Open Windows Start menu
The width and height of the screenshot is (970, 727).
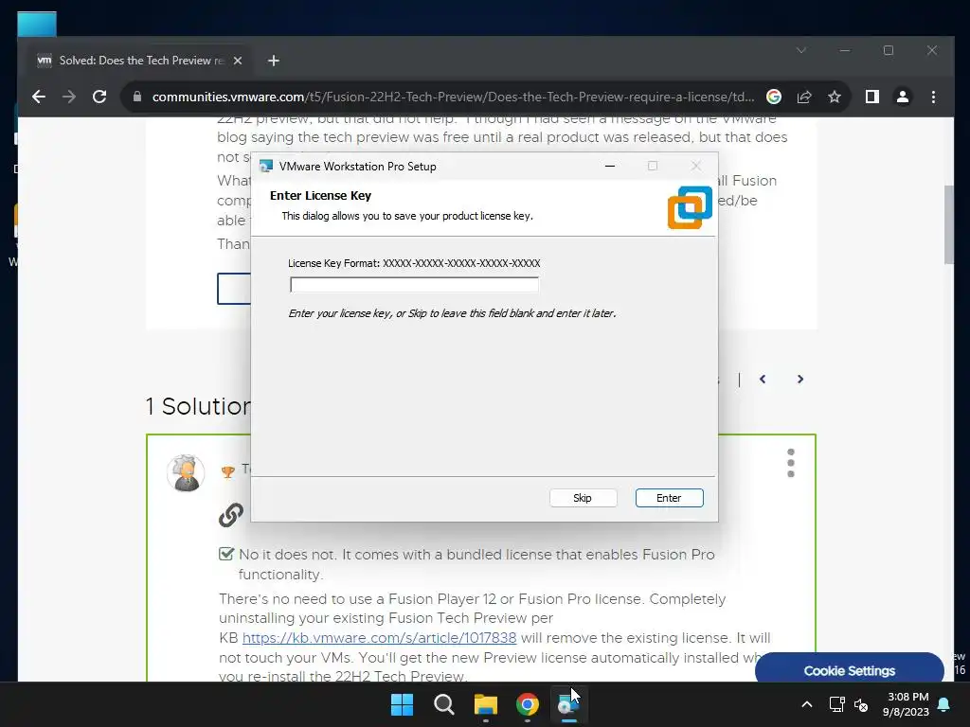pyautogui.click(x=402, y=704)
